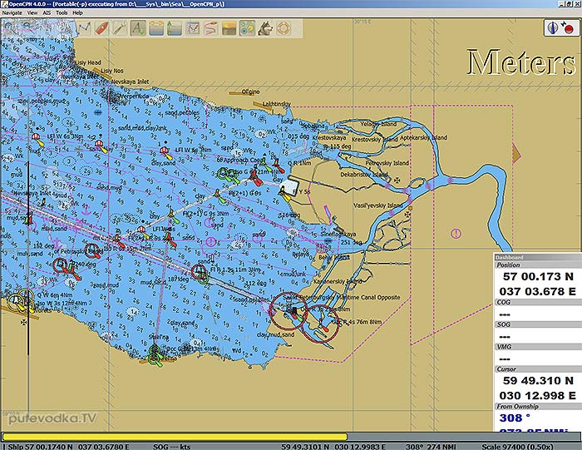This screenshot has width=582, height=450.
Task: Click the Position header in Dashboard
Action: click(x=537, y=265)
